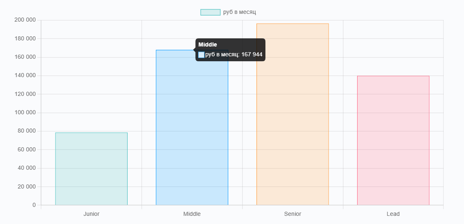Click the 140 000 y-axis label
This screenshot has height=224, width=464.
(x=25, y=75)
